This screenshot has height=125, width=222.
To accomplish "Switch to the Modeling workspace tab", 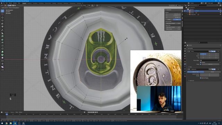I will point(29,3).
